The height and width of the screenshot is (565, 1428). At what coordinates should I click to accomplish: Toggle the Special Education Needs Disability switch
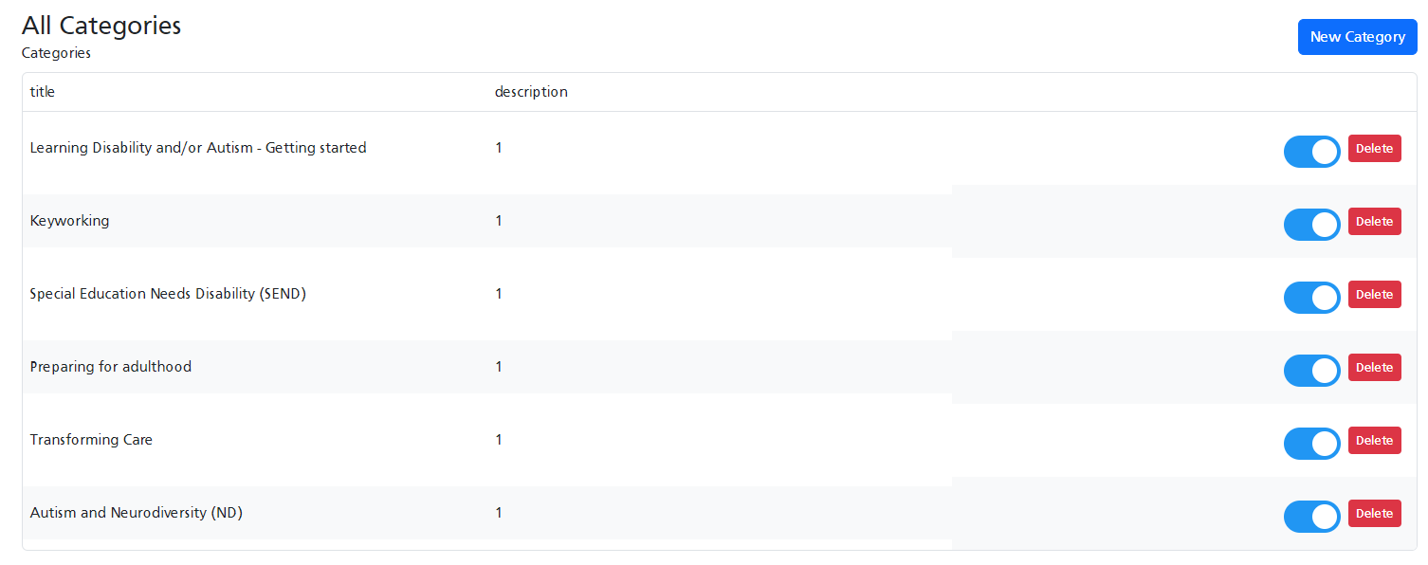click(x=1311, y=298)
